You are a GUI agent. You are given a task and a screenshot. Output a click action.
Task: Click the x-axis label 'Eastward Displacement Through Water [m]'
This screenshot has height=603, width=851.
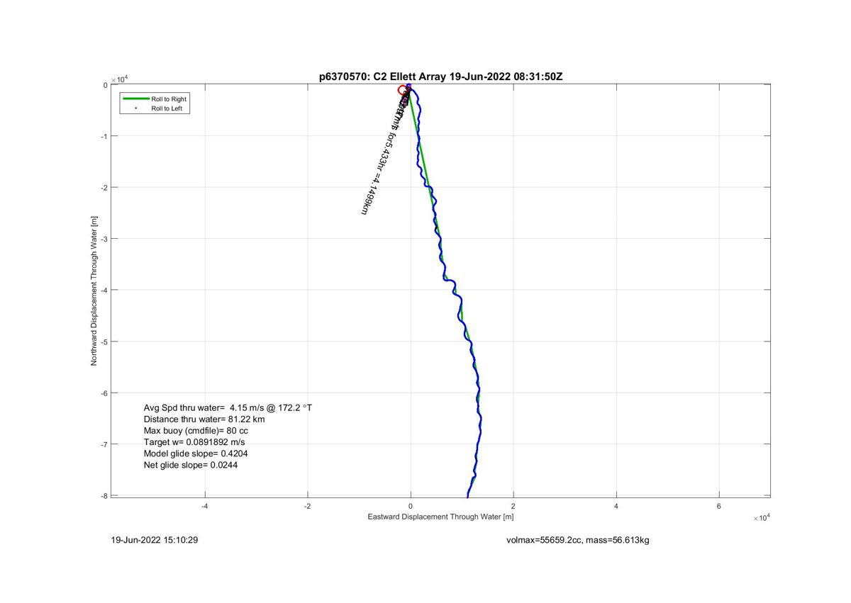pyautogui.click(x=440, y=517)
